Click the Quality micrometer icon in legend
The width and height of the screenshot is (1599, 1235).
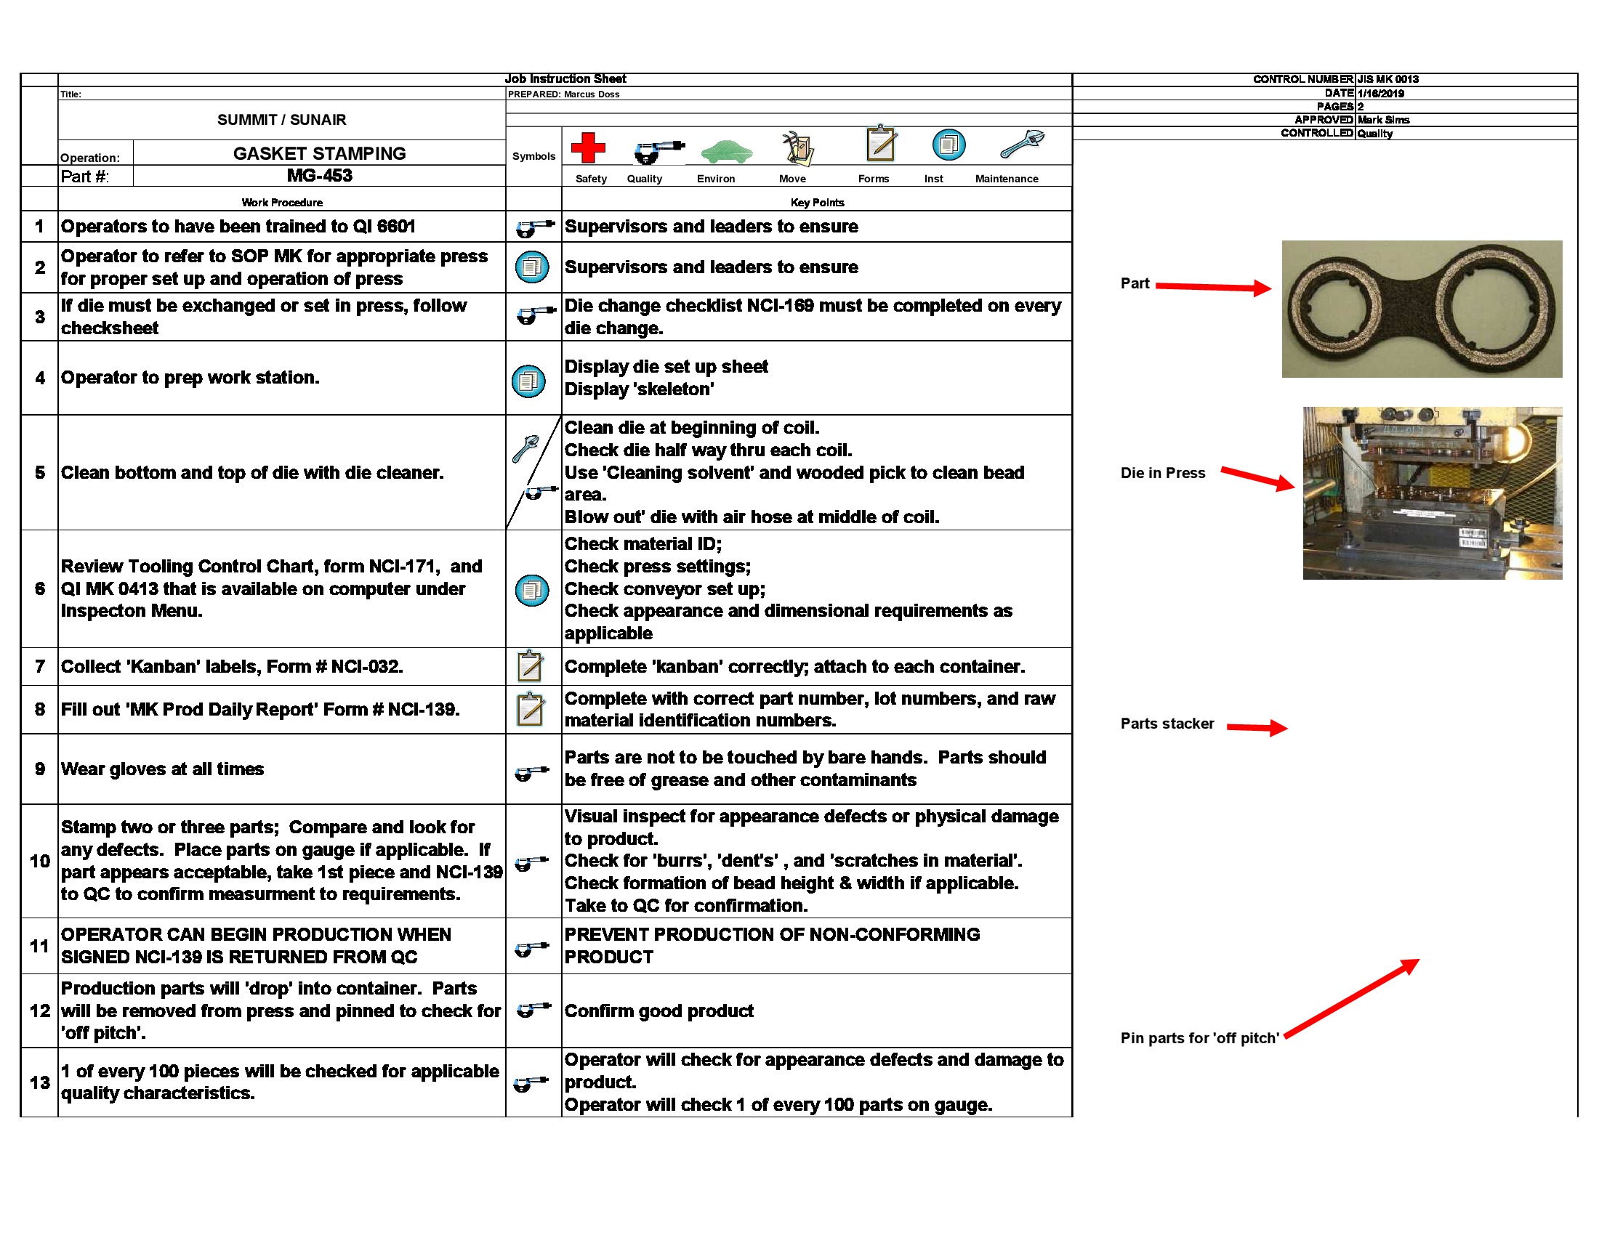coord(658,151)
